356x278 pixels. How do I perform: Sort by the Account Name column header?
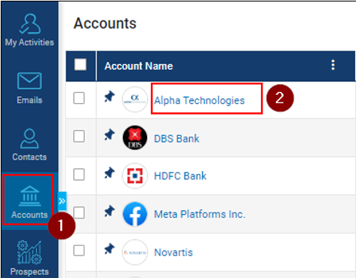[x=139, y=66]
